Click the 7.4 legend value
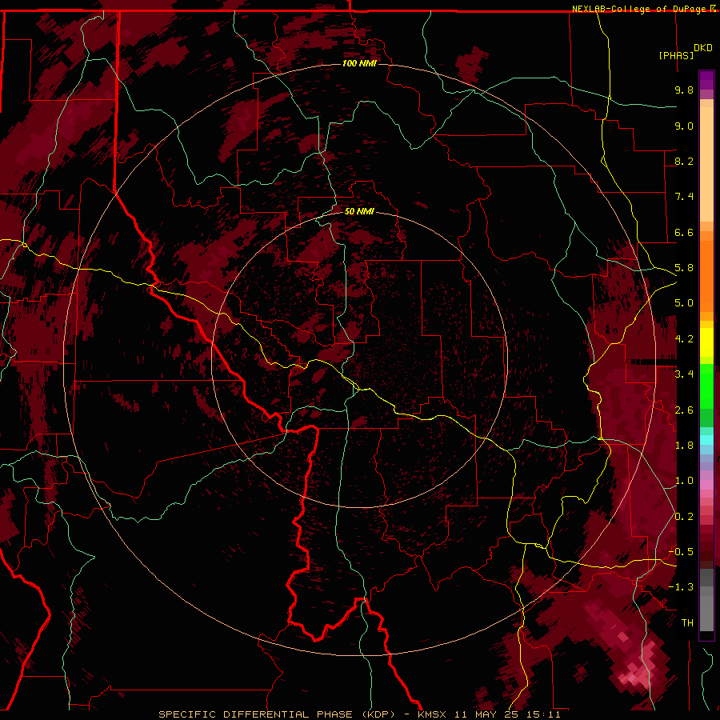The width and height of the screenshot is (720, 720). tap(684, 197)
